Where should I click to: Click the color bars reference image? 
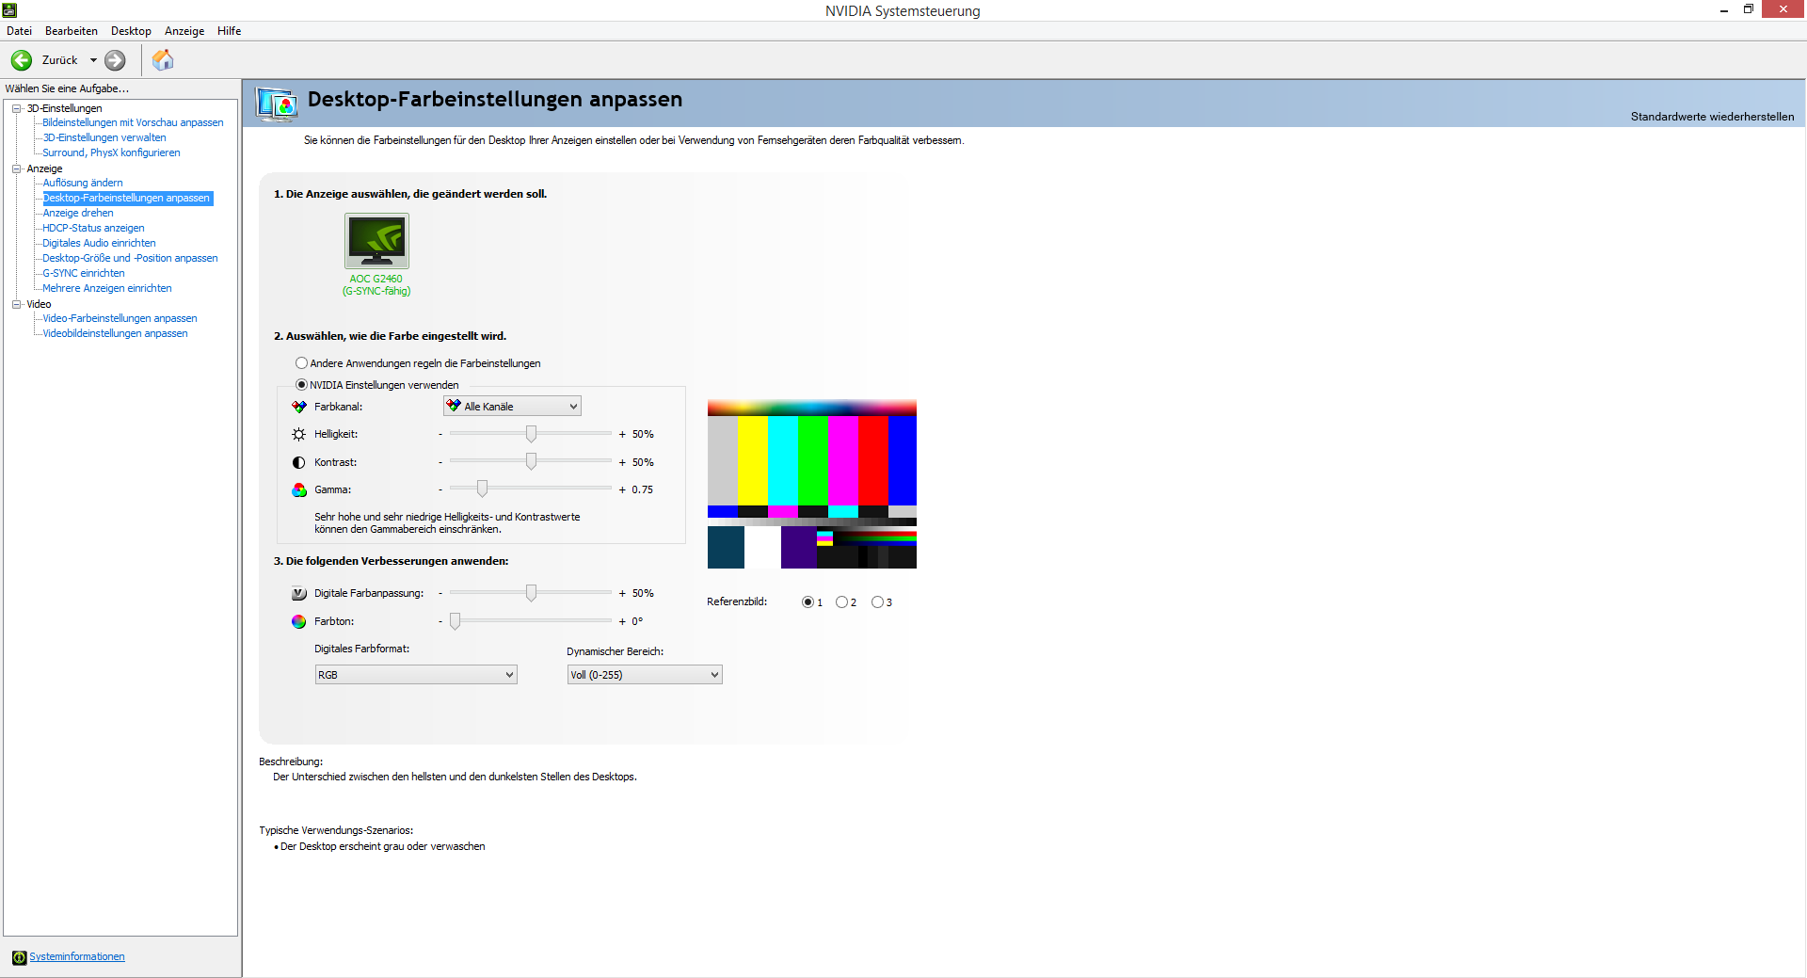click(x=812, y=485)
